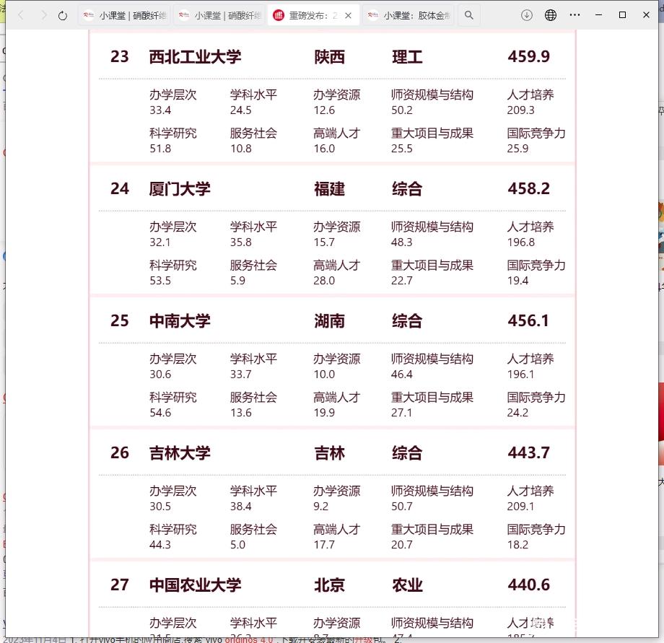Click university name 吉林大学
664x643 pixels.
tap(180, 453)
